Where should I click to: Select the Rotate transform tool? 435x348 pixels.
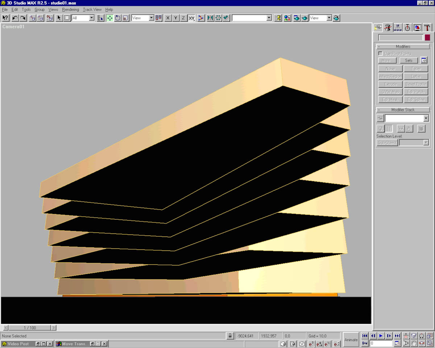118,18
